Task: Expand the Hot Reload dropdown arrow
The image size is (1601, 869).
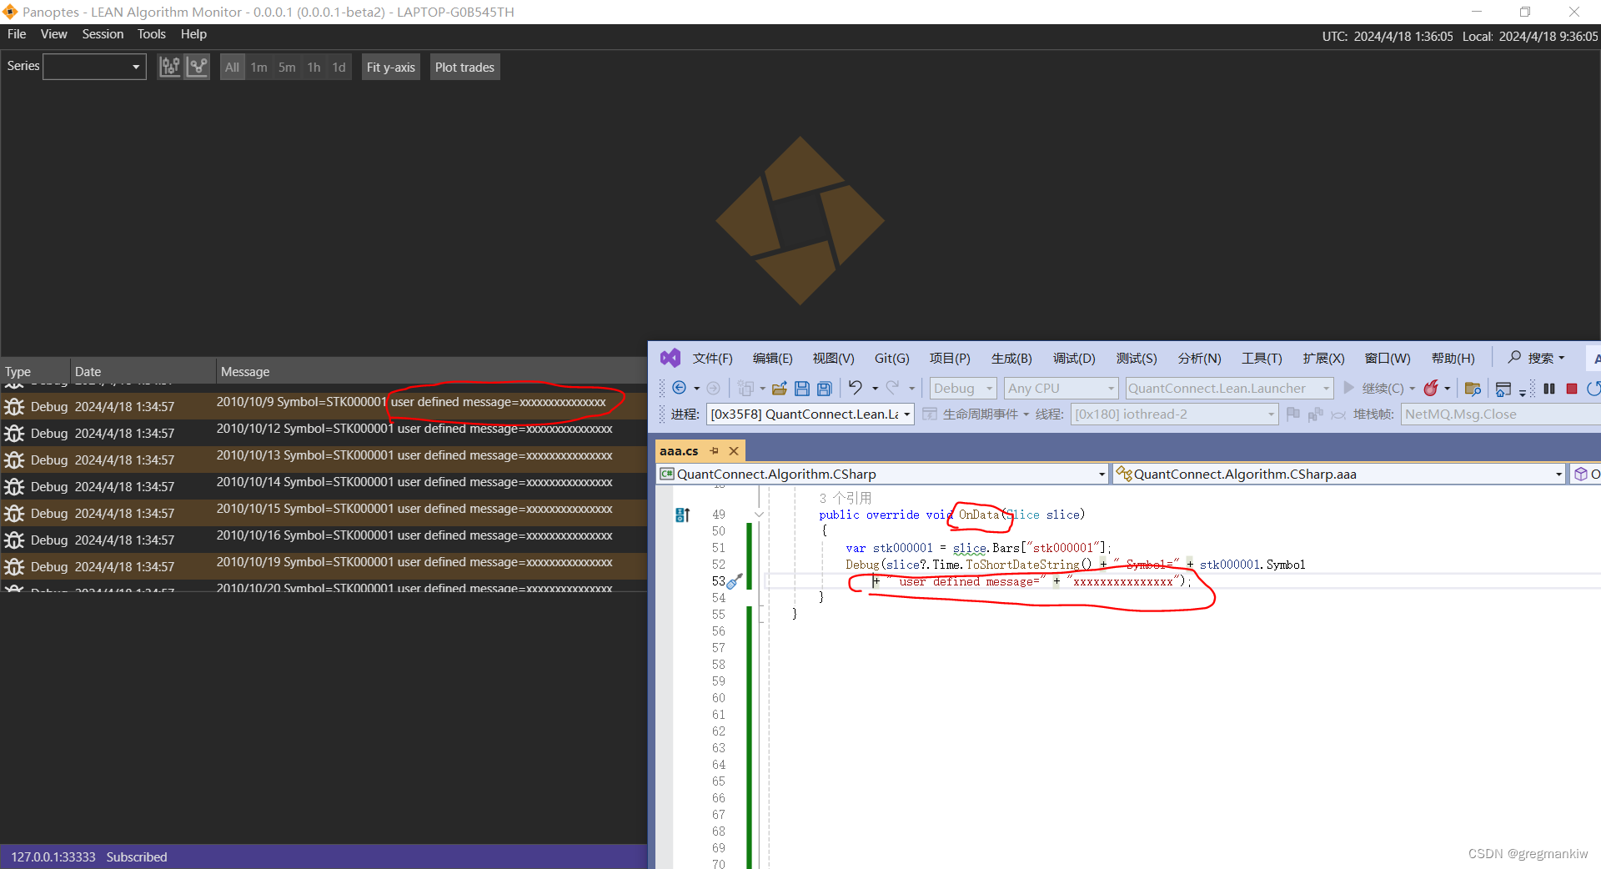Action: (1448, 389)
